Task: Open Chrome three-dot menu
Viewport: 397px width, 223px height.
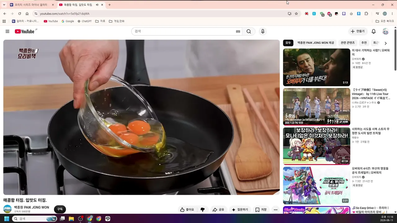Action: pos(392,14)
